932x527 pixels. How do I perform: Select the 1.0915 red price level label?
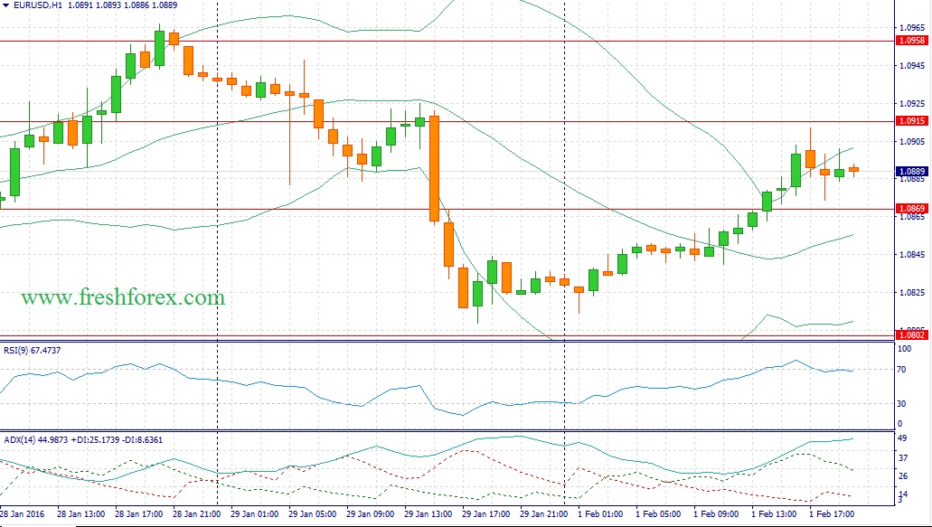click(910, 121)
